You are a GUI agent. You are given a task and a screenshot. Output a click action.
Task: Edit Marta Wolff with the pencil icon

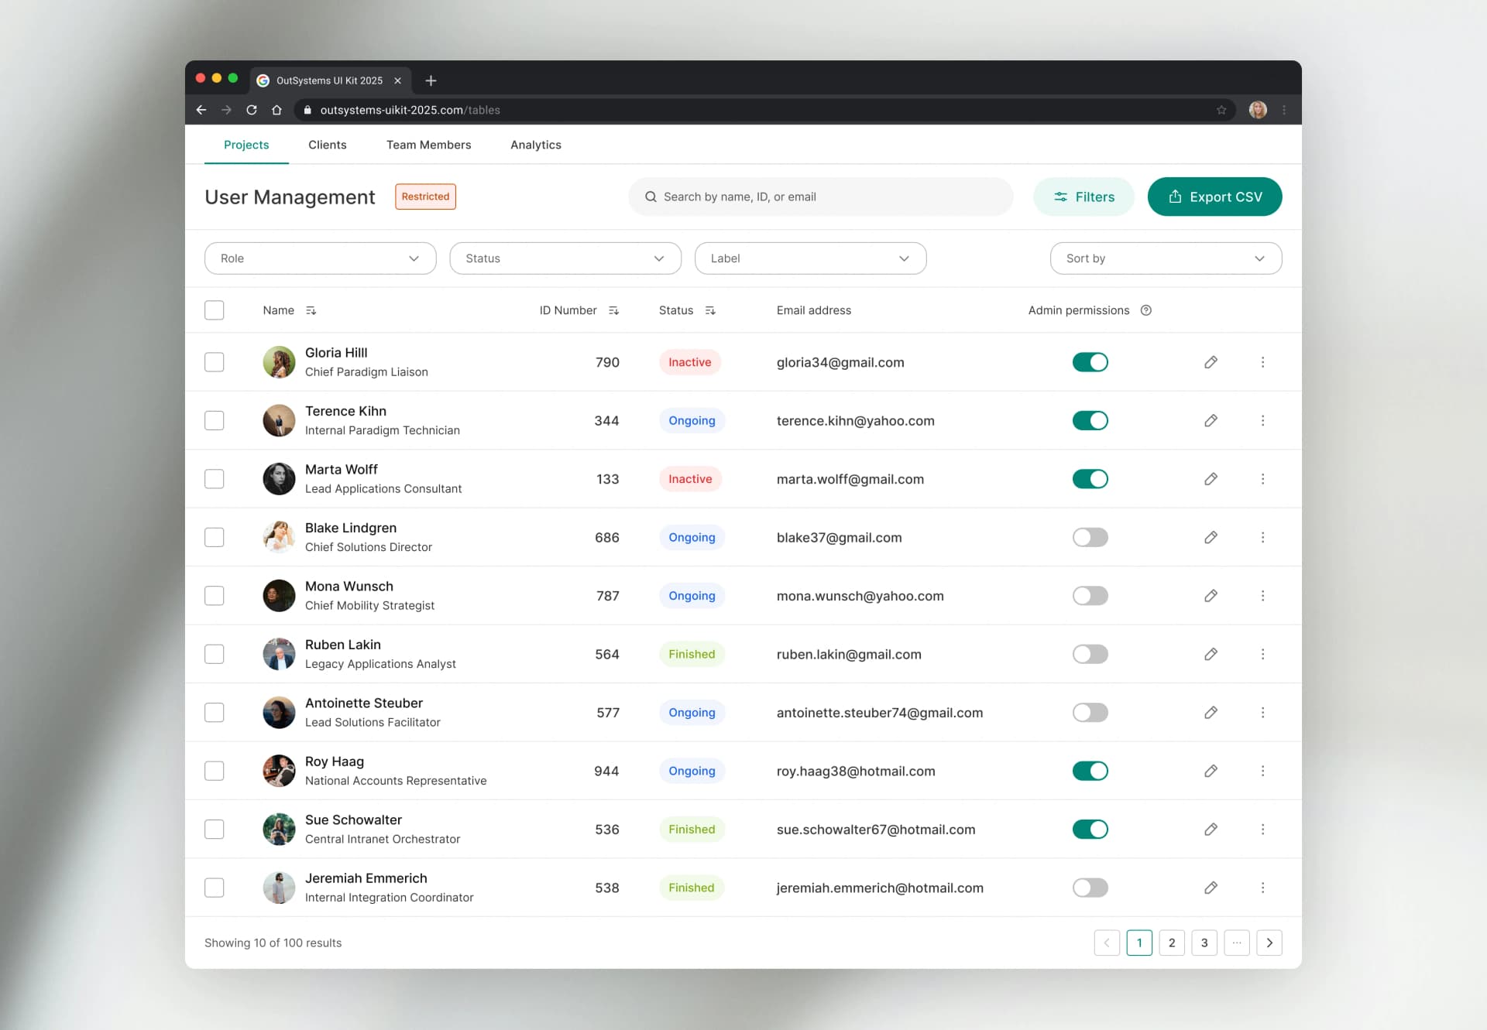(x=1211, y=479)
